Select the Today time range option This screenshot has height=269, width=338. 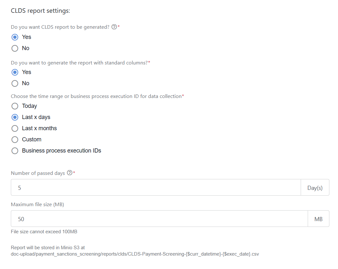(x=15, y=106)
